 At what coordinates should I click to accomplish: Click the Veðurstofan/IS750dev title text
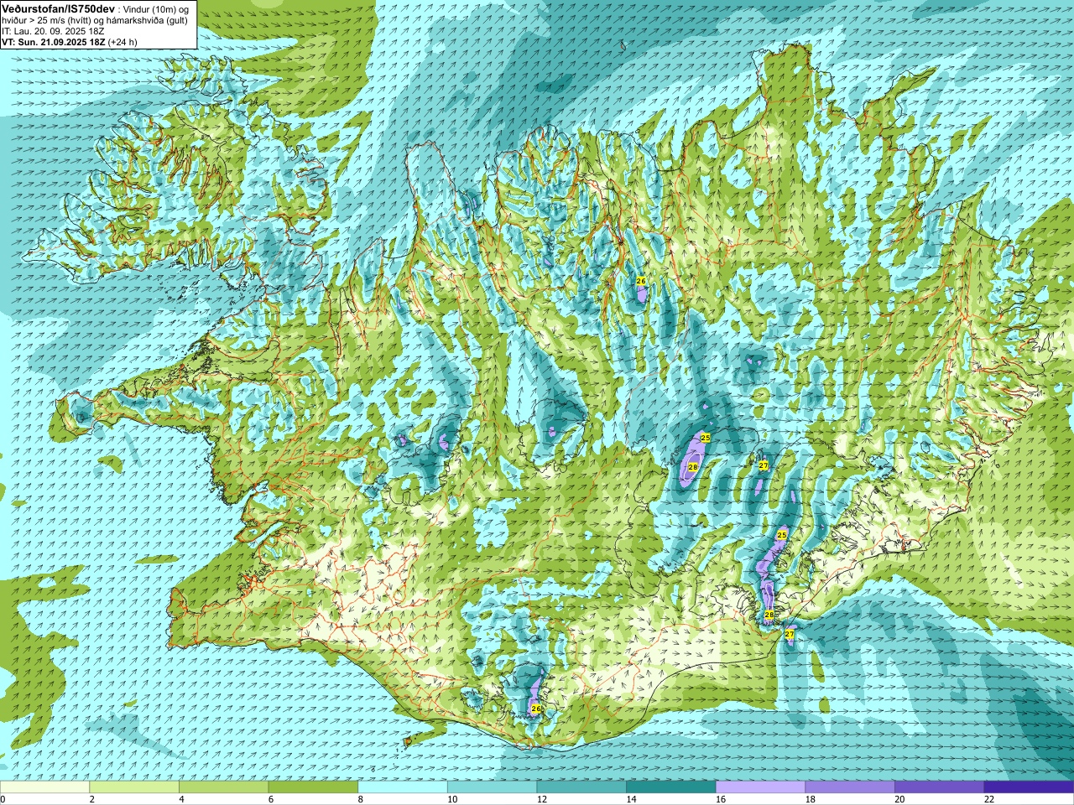(58, 8)
